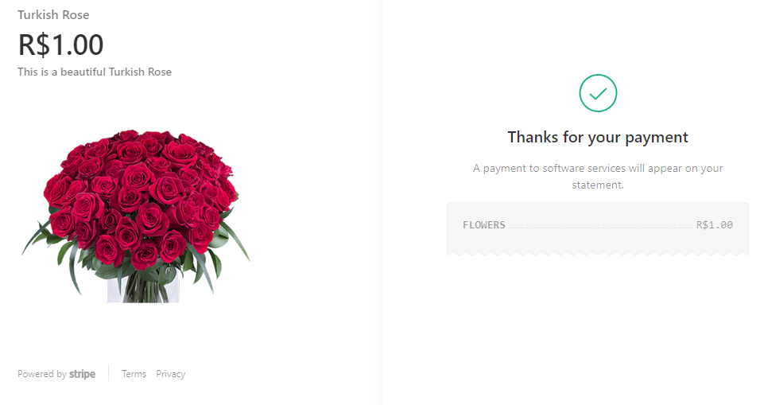Screen dimensions: 764x405
Task: Select the FLOWERS receipt line label
Action: pos(483,225)
